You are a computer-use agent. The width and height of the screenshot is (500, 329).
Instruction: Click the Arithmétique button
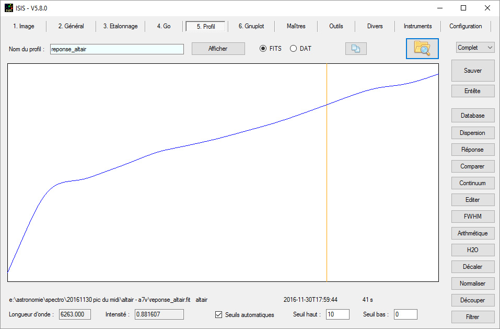pyautogui.click(x=473, y=233)
